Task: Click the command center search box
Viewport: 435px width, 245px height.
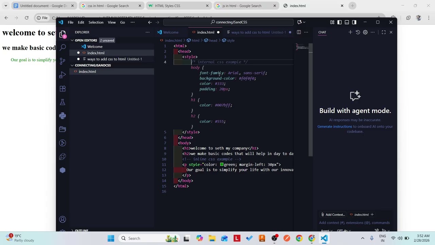Action: tap(228, 22)
